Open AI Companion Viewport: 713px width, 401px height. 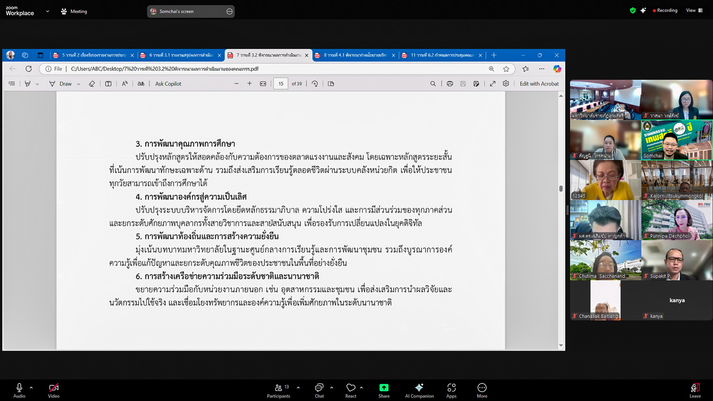(419, 390)
